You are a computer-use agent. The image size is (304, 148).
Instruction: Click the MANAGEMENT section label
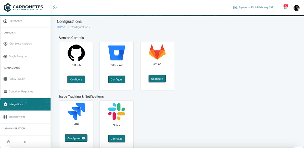click(13, 68)
